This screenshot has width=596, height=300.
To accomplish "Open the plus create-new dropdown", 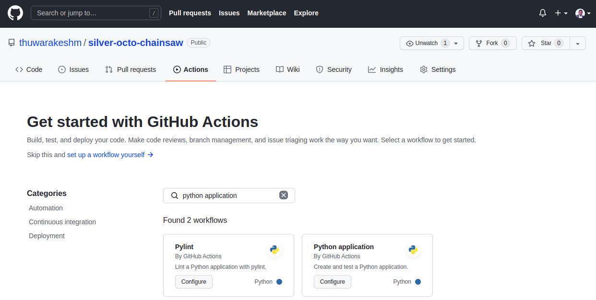I will [561, 13].
